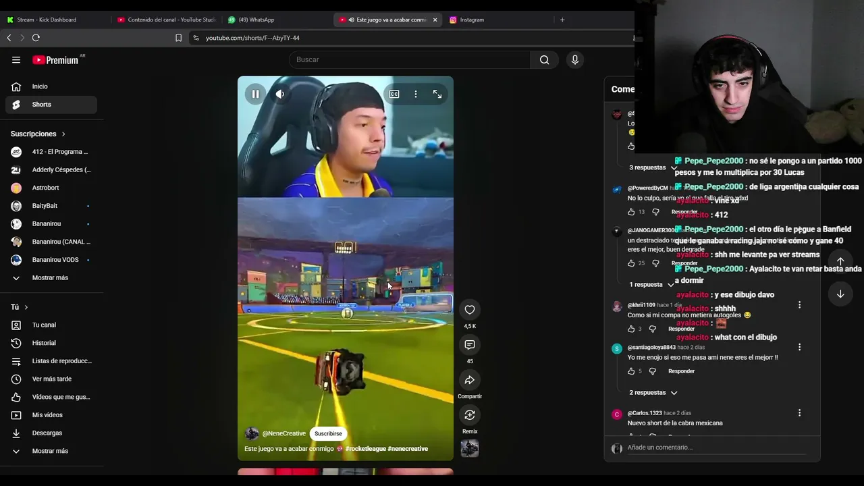Screen dimensions: 864x486
Task: Open the NeneCreative channel avatar
Action: [252, 433]
